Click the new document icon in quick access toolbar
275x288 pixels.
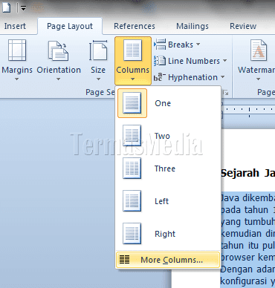click(x=7, y=7)
